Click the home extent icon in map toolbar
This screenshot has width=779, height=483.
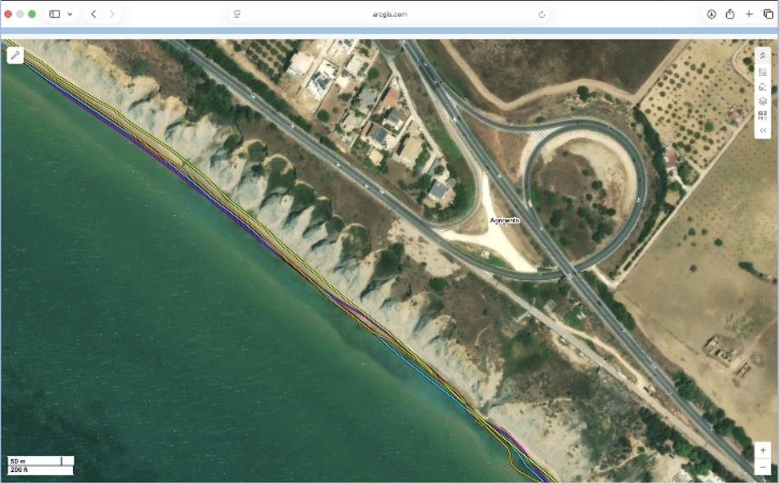(x=763, y=86)
